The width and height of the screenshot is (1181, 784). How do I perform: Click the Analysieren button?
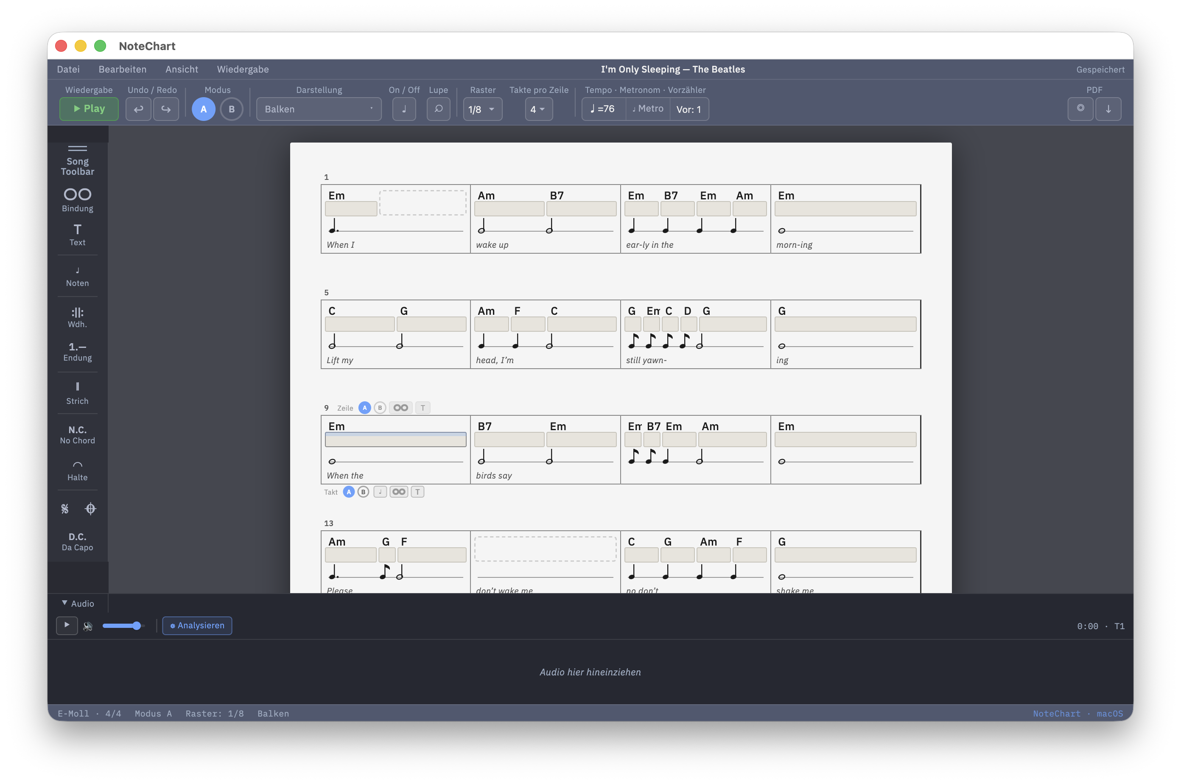[x=197, y=625]
